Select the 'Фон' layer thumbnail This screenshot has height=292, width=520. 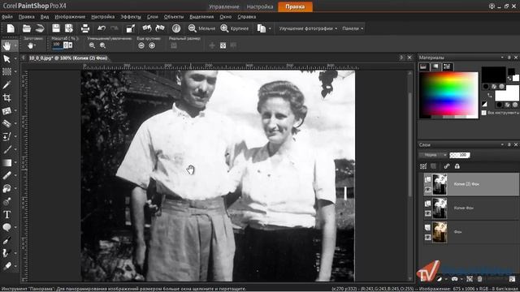coord(440,232)
